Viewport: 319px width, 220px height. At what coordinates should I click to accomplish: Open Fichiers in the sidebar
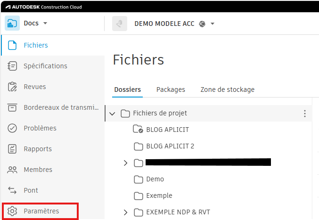(x=35, y=45)
